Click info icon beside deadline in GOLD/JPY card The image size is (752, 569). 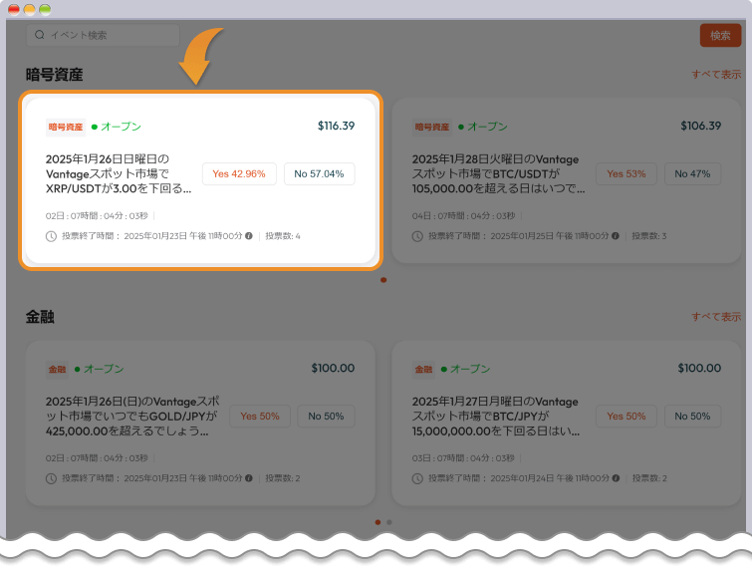pyautogui.click(x=249, y=478)
